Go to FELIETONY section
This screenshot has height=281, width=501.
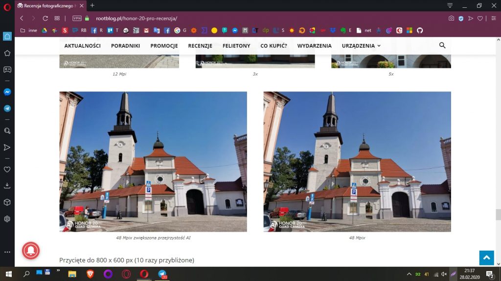coord(236,45)
